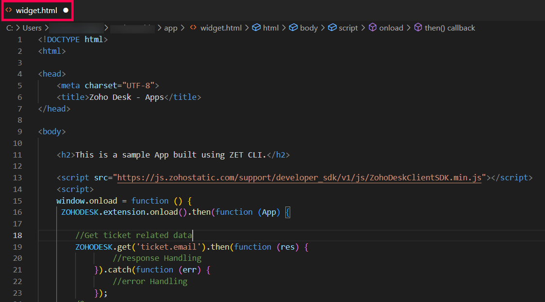Click the HTML file icon in the breadcrumb

[x=193, y=28]
